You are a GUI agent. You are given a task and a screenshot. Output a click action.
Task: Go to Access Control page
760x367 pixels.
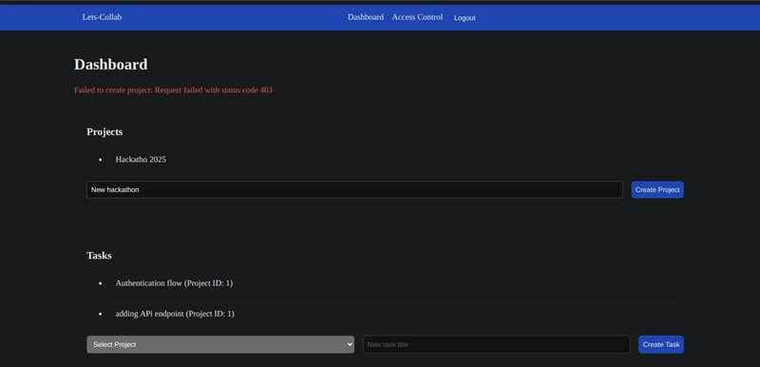417,17
